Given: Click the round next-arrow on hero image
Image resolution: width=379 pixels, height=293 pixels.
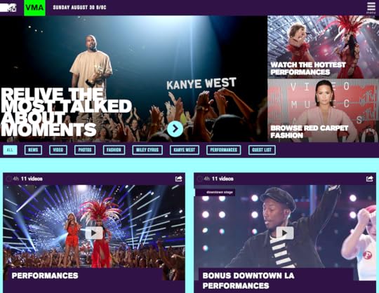Looking at the screenshot, I should (175, 129).
